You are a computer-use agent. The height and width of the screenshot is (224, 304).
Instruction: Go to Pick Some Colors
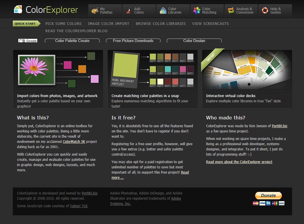(63, 23)
